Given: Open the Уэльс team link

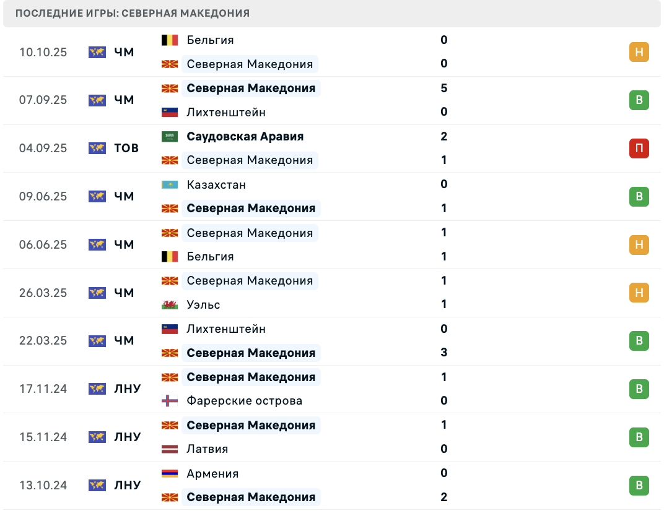Looking at the screenshot, I should tap(203, 304).
